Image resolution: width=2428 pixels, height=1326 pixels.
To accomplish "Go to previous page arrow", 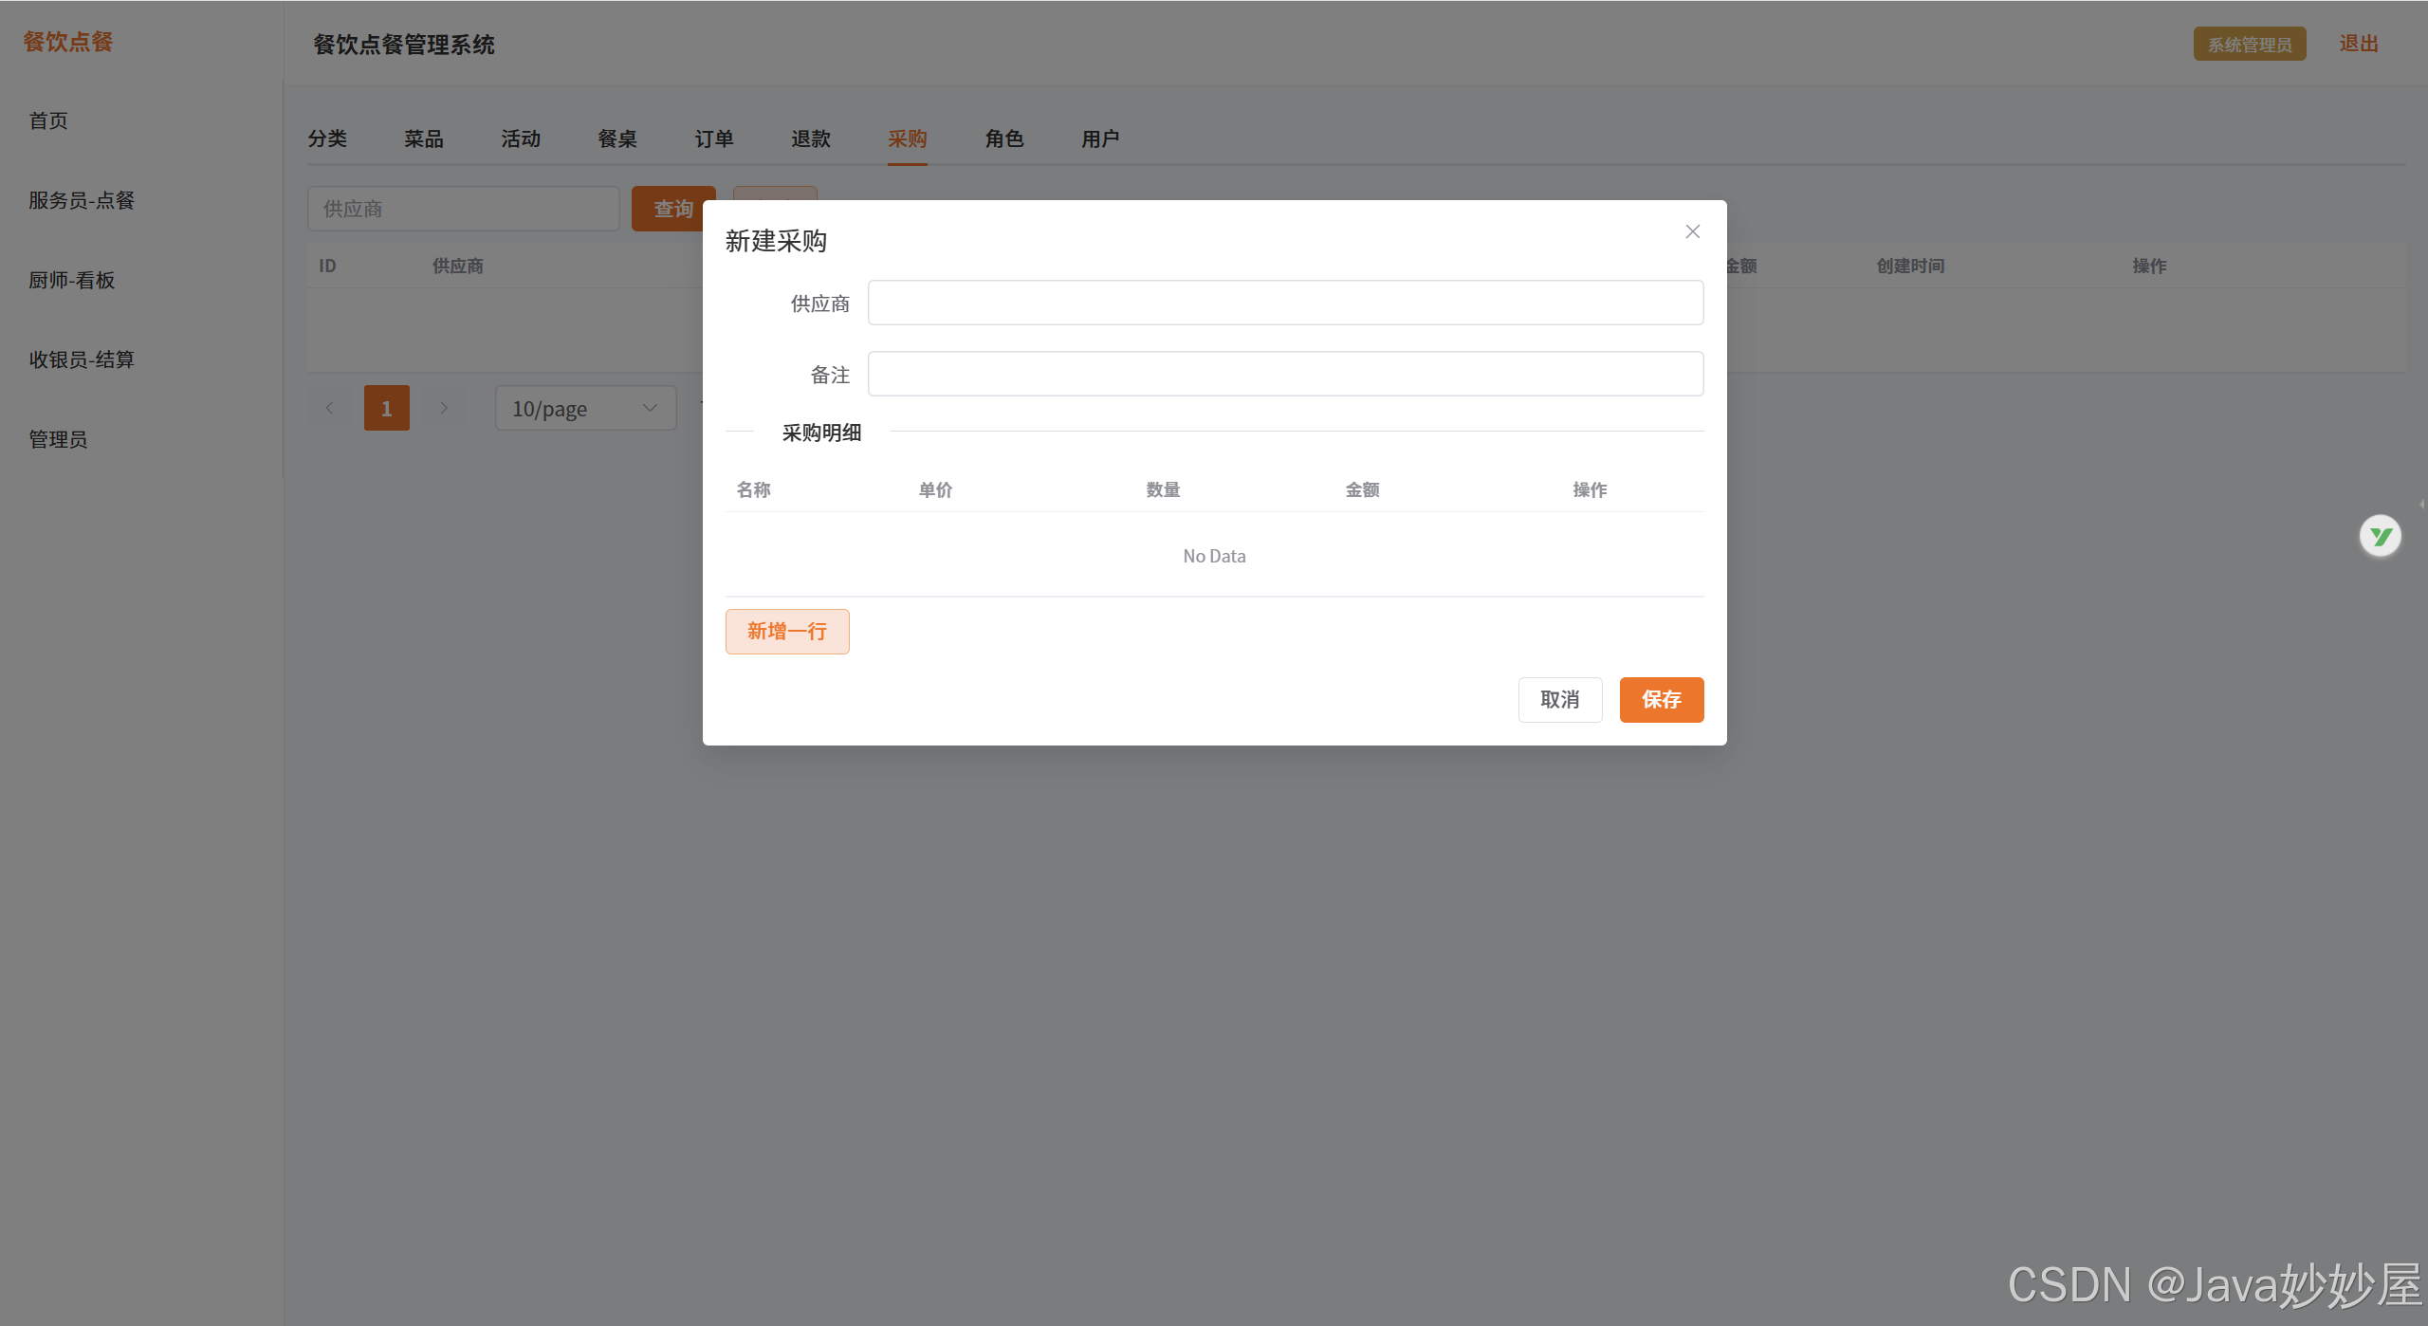I will (329, 408).
